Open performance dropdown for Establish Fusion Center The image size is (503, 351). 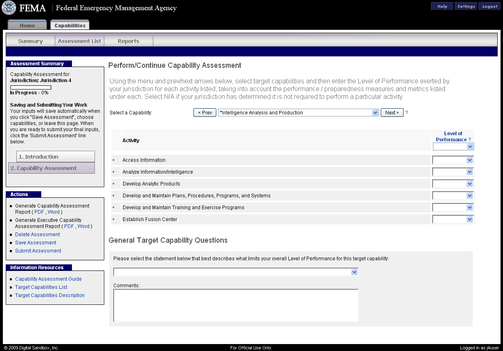pyautogui.click(x=453, y=219)
